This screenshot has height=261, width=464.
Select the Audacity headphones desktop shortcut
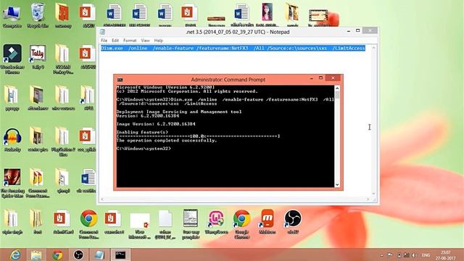click(x=12, y=140)
